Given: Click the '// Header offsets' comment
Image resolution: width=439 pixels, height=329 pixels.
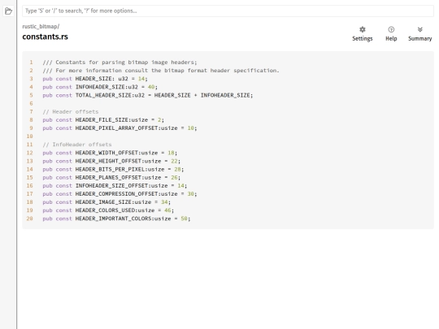Looking at the screenshot, I should 71,111.
